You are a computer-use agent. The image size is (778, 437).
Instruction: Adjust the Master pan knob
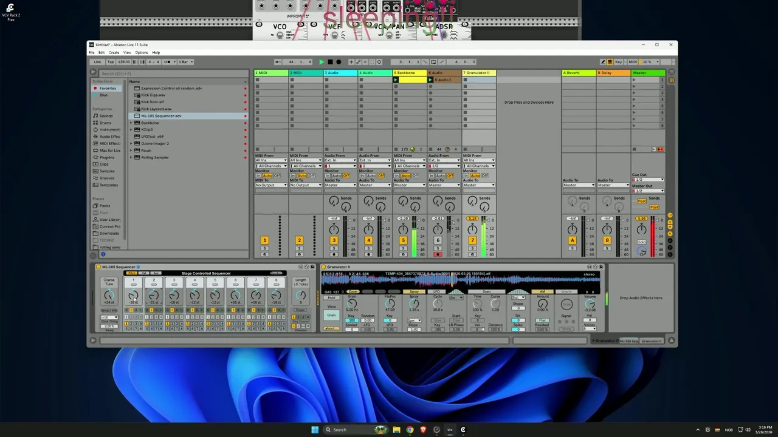coord(641,229)
